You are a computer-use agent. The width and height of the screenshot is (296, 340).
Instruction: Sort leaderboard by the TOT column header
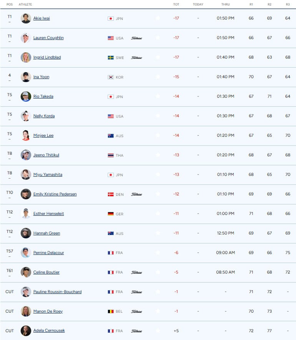[176, 4]
